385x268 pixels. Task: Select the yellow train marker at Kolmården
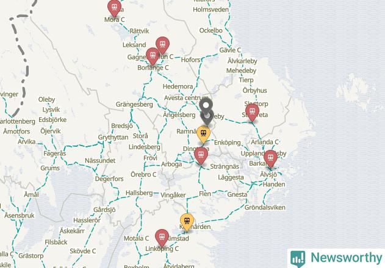click(x=187, y=222)
